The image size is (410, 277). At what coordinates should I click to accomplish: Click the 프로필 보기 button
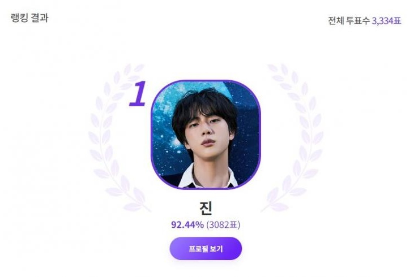click(206, 248)
